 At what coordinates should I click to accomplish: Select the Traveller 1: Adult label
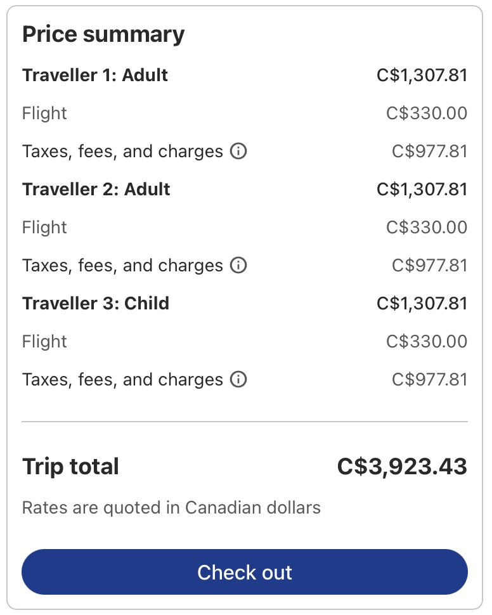(95, 75)
